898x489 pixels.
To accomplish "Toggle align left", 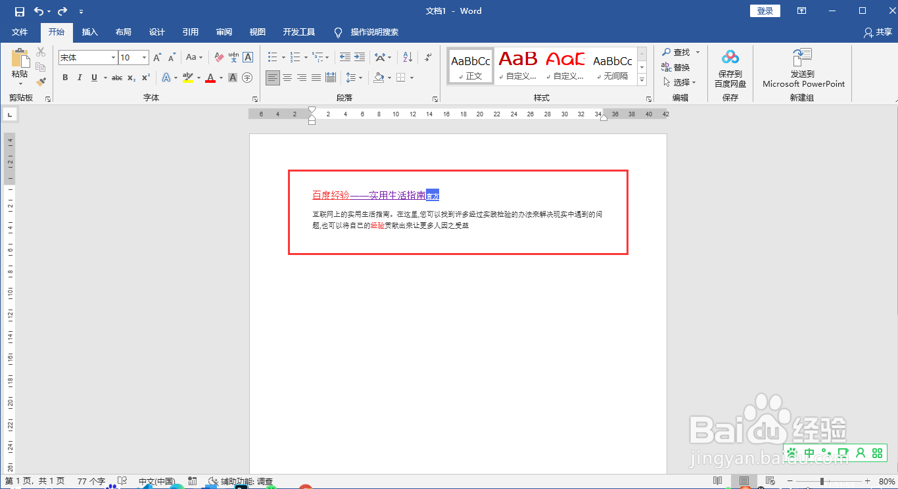I will click(273, 78).
